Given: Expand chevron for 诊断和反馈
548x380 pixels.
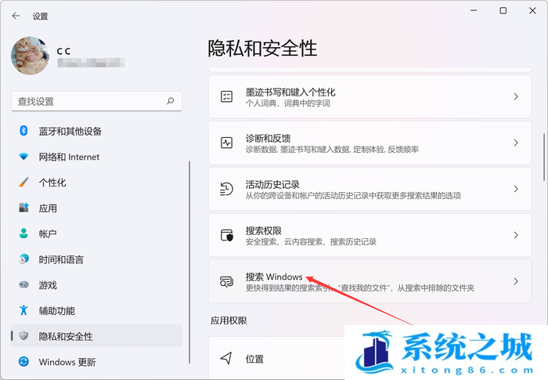Looking at the screenshot, I should tap(516, 143).
